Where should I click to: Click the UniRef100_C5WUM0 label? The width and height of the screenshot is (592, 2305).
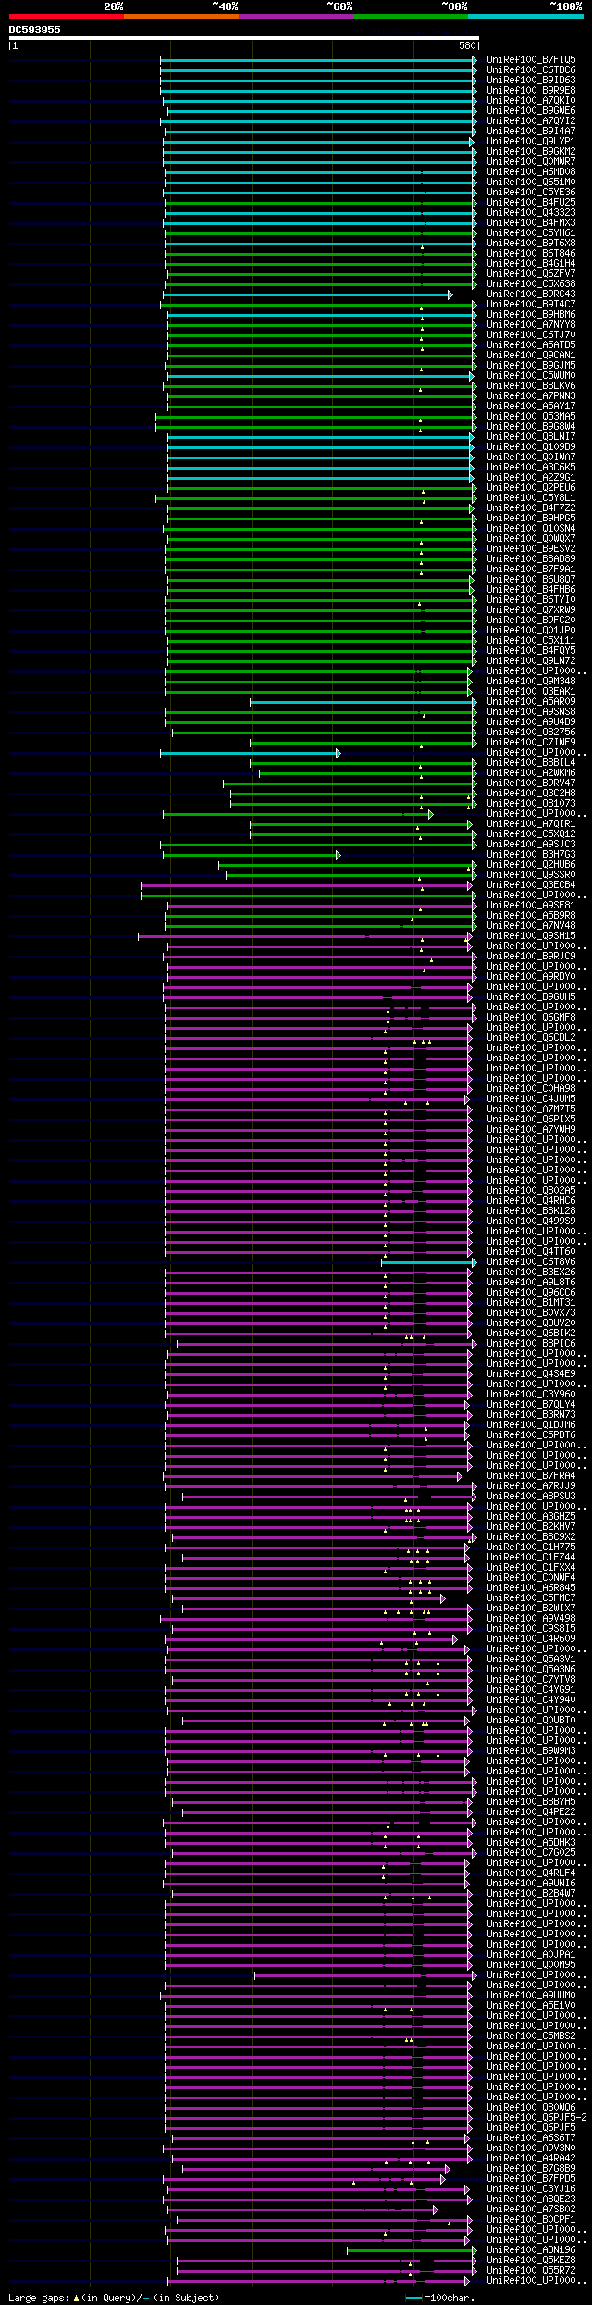coord(531,375)
